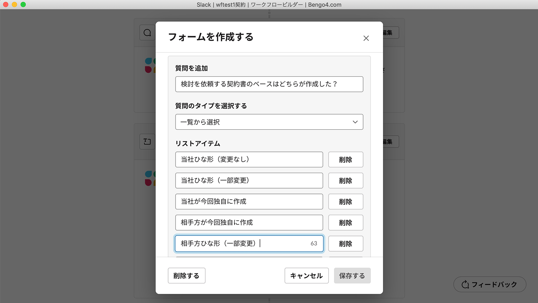The width and height of the screenshot is (538, 303).
Task: Close the フォームを作成する dialog with the X
Action: pos(366,38)
